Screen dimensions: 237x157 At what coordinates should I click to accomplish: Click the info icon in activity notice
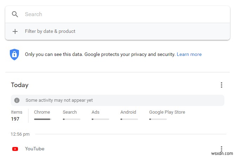17,100
